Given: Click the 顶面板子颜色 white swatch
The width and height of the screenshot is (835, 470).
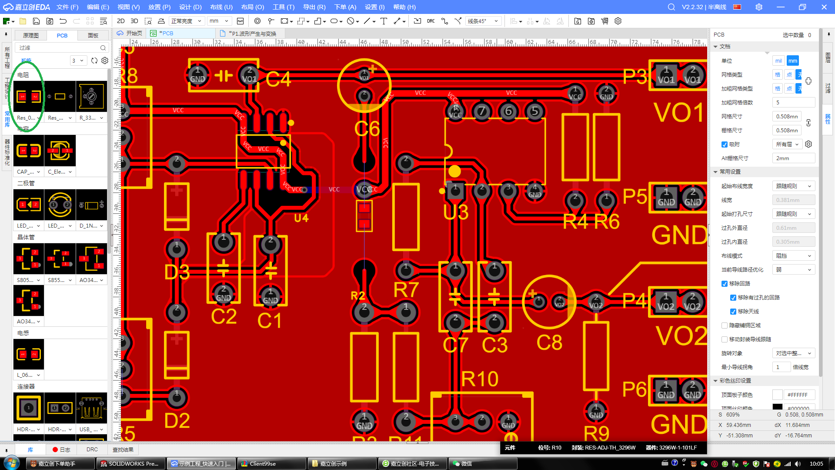Looking at the screenshot, I should 777,395.
